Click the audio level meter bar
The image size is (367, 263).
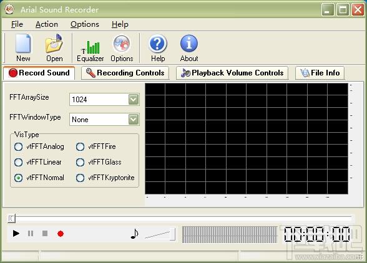[x=230, y=234]
